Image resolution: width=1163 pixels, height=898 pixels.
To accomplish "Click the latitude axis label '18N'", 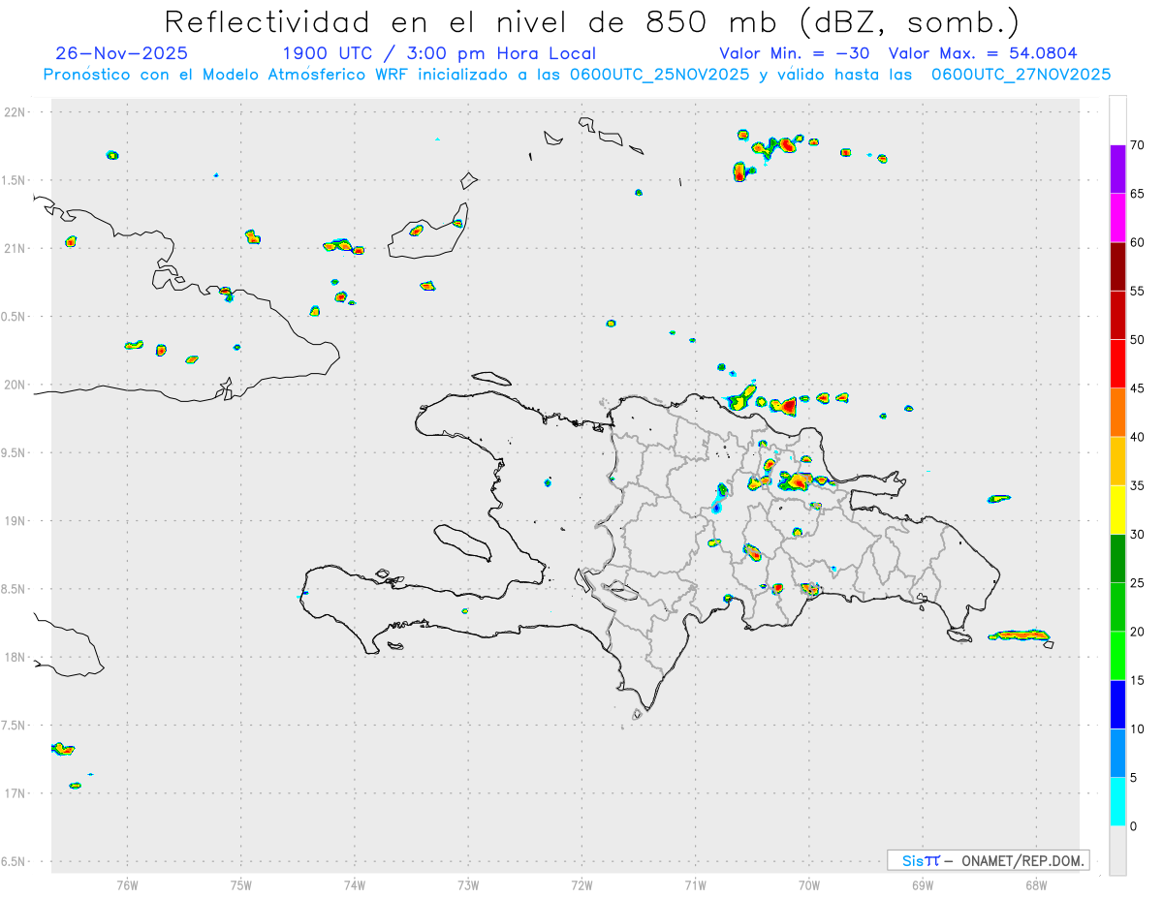I will point(16,657).
